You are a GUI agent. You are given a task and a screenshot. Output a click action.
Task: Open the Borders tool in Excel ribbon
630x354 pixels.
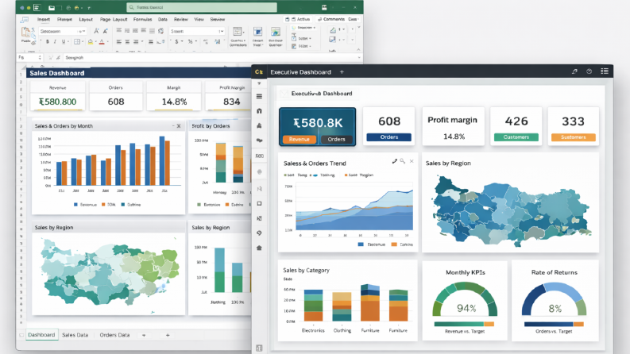click(x=77, y=42)
